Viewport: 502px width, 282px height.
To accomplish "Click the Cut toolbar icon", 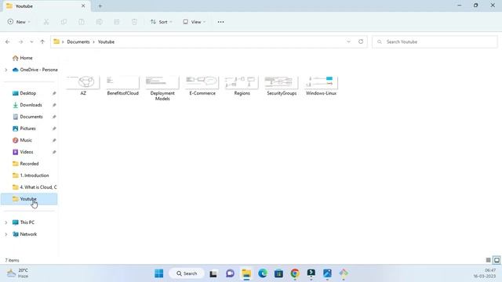I will pyautogui.click(x=46, y=22).
